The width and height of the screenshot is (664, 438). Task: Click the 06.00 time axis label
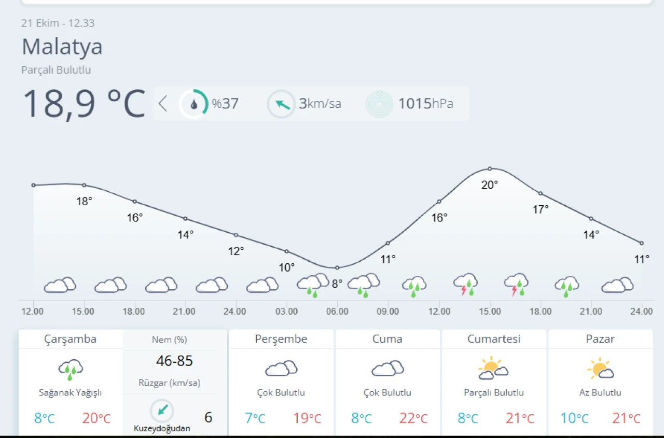[x=337, y=312]
